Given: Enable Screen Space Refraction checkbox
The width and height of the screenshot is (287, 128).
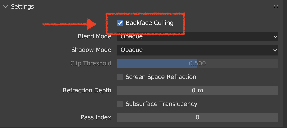Looking at the screenshot, I should point(120,77).
